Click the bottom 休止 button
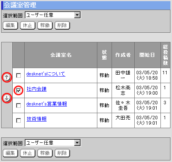The width and height of the screenshot is (172, 162). 28,153
